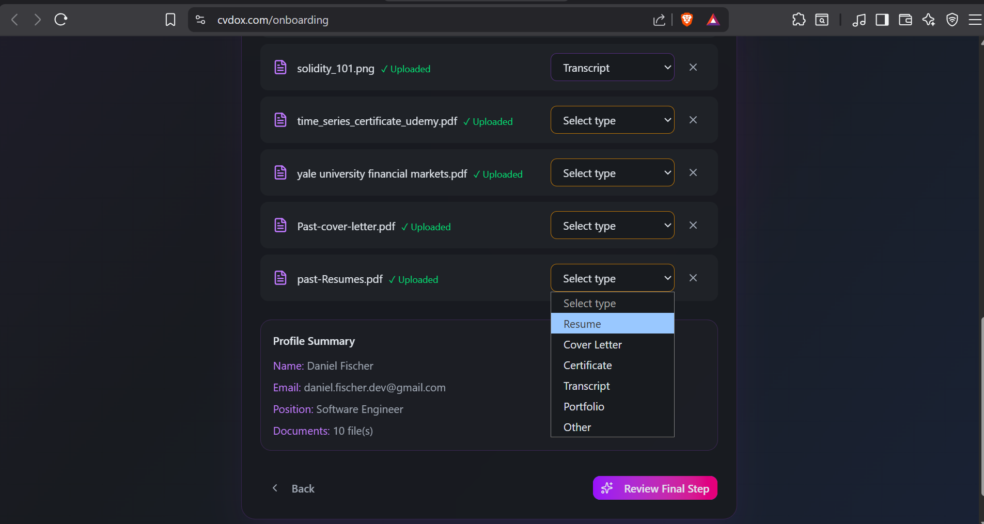The width and height of the screenshot is (984, 524).
Task: Choose Portfolio from the type list
Action: coord(613,406)
